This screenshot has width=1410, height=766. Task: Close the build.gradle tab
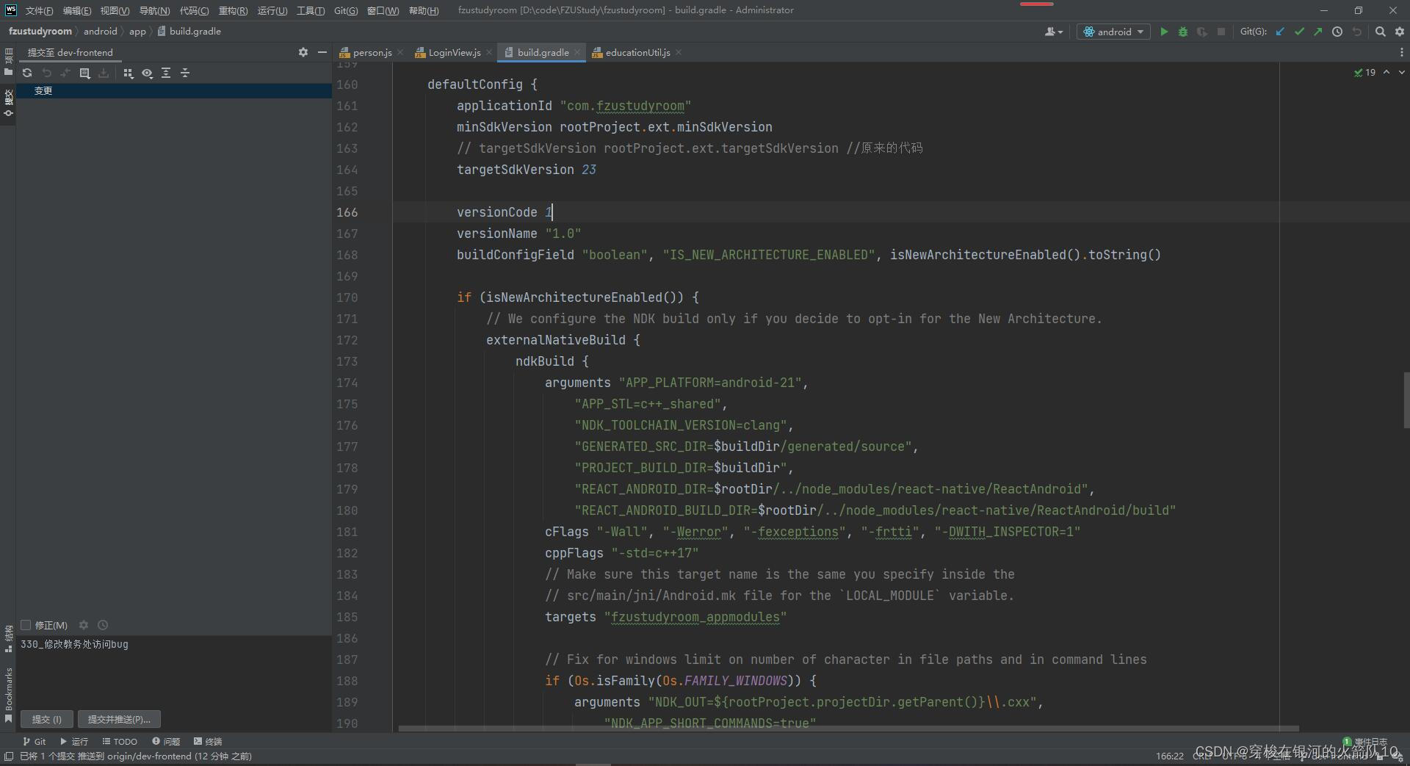click(x=577, y=52)
